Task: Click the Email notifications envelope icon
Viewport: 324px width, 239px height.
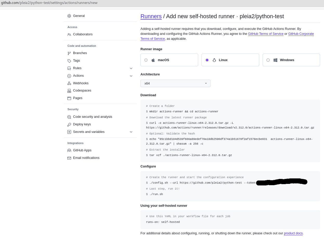Action: click(x=69, y=158)
